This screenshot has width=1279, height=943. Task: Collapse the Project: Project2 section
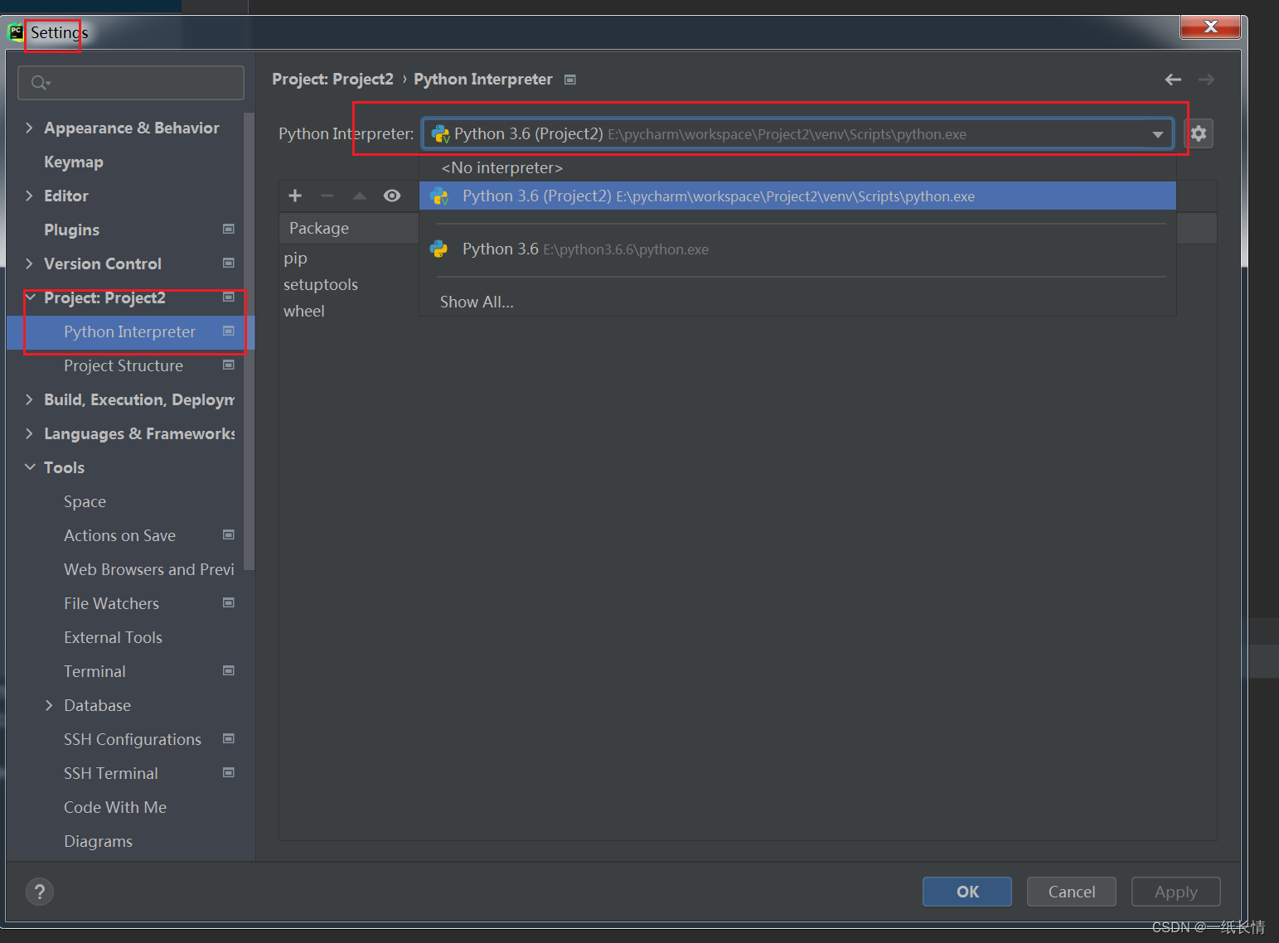pos(30,297)
